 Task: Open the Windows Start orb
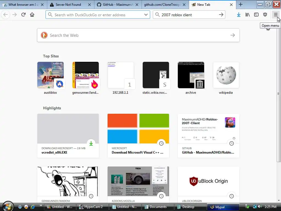[8, 206]
